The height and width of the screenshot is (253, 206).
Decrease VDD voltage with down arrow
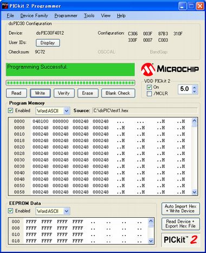tap(194, 92)
